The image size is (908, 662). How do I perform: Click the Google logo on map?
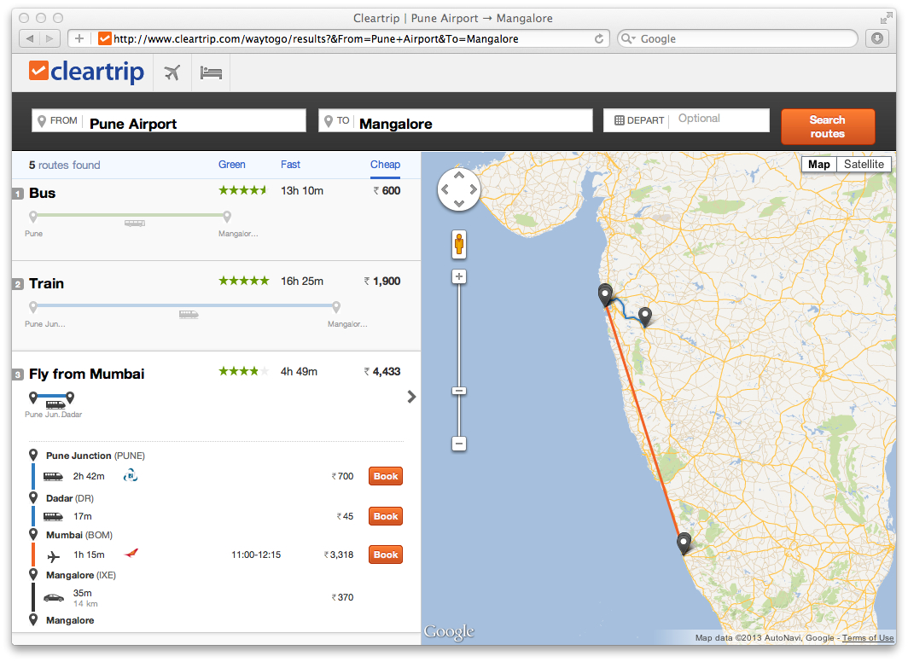449,631
